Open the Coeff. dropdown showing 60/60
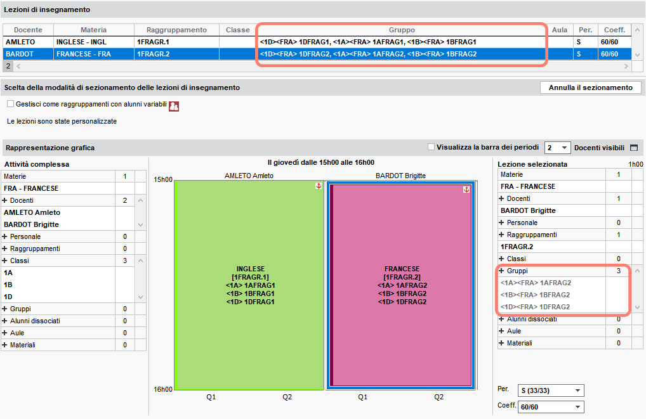The height and width of the screenshot is (419, 646). [x=551, y=407]
